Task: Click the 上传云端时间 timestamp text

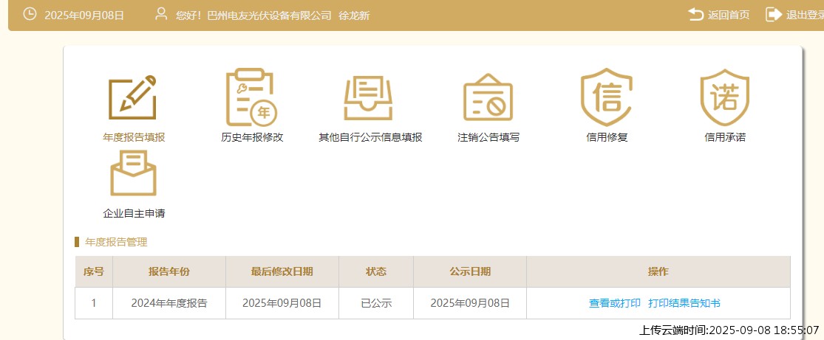Action: tap(729, 330)
